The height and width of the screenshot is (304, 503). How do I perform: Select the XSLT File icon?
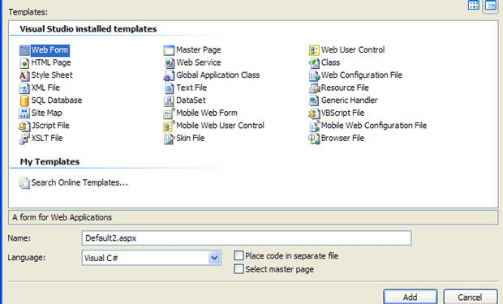point(24,138)
